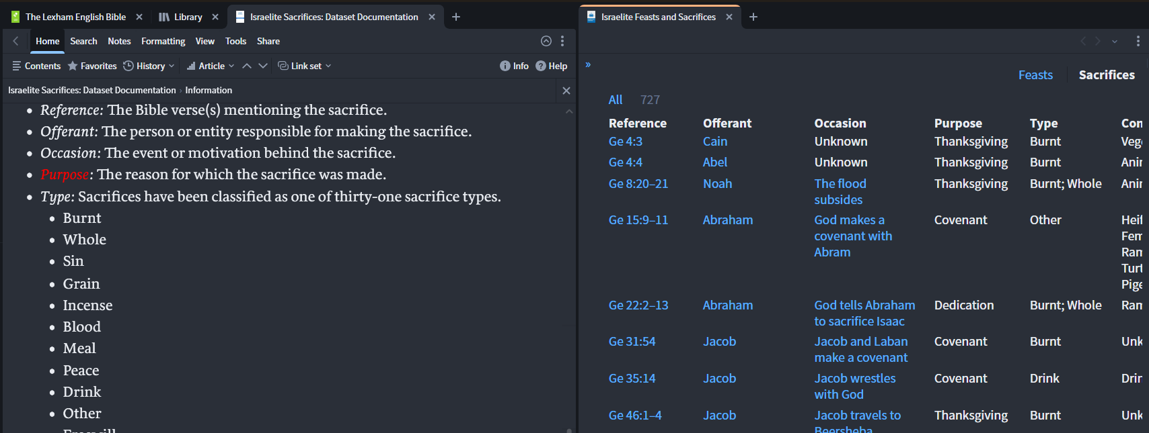The height and width of the screenshot is (433, 1149).
Task: Switch to the Library tab
Action: (181, 17)
